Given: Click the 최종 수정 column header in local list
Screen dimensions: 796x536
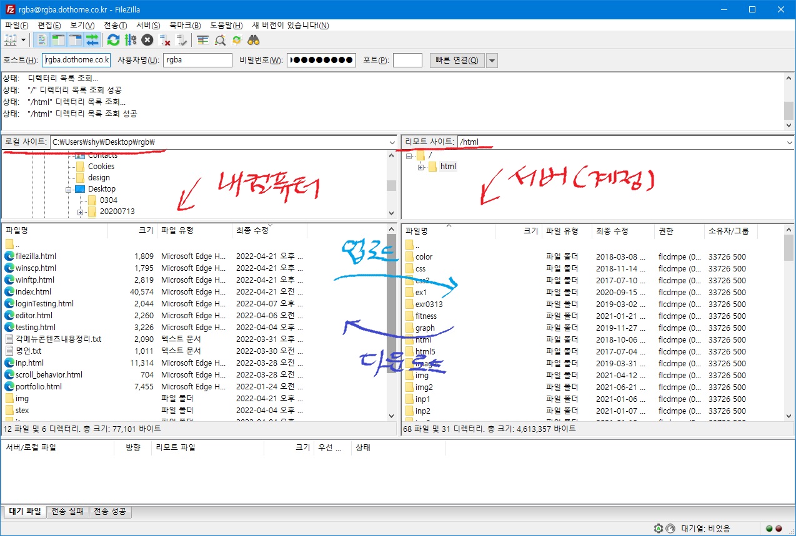Looking at the screenshot, I should (252, 231).
